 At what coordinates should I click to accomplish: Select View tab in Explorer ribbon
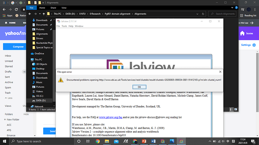click(64, 8)
